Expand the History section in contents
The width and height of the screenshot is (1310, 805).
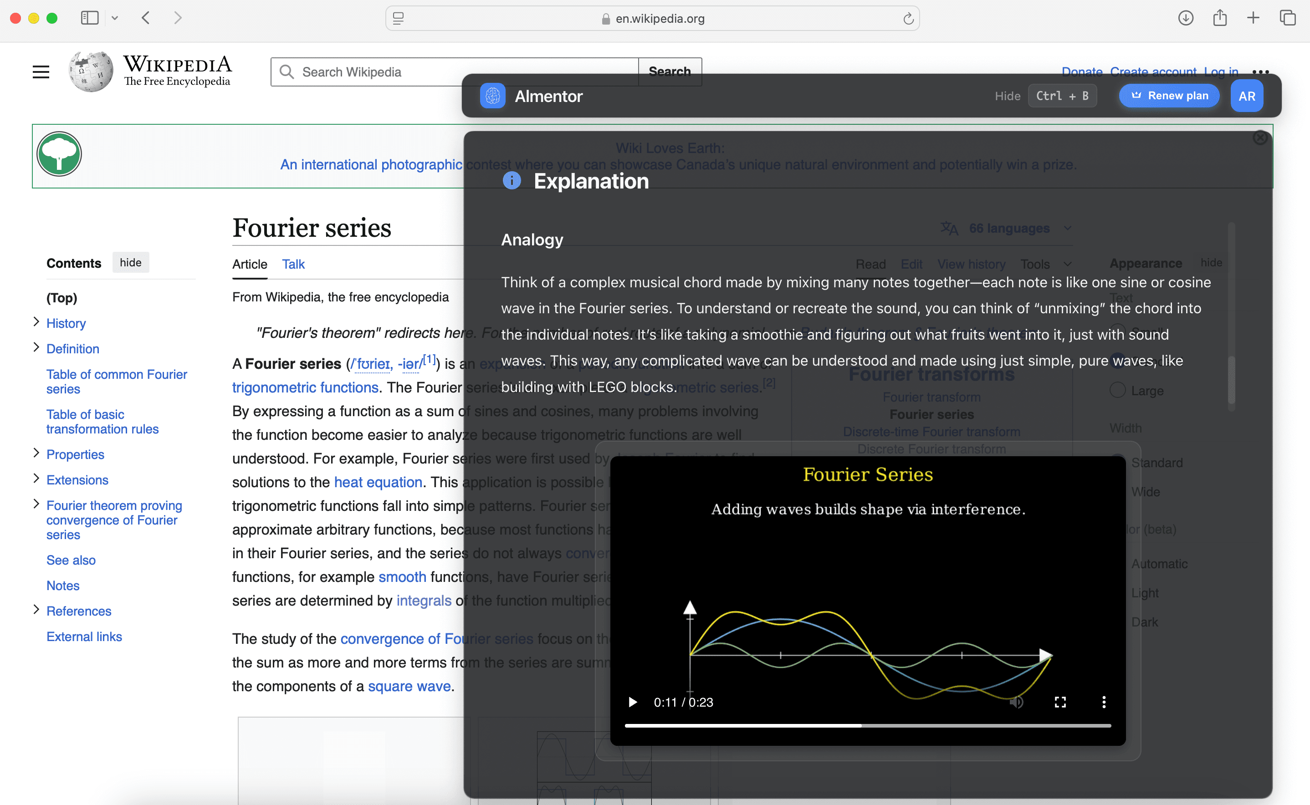tap(36, 322)
